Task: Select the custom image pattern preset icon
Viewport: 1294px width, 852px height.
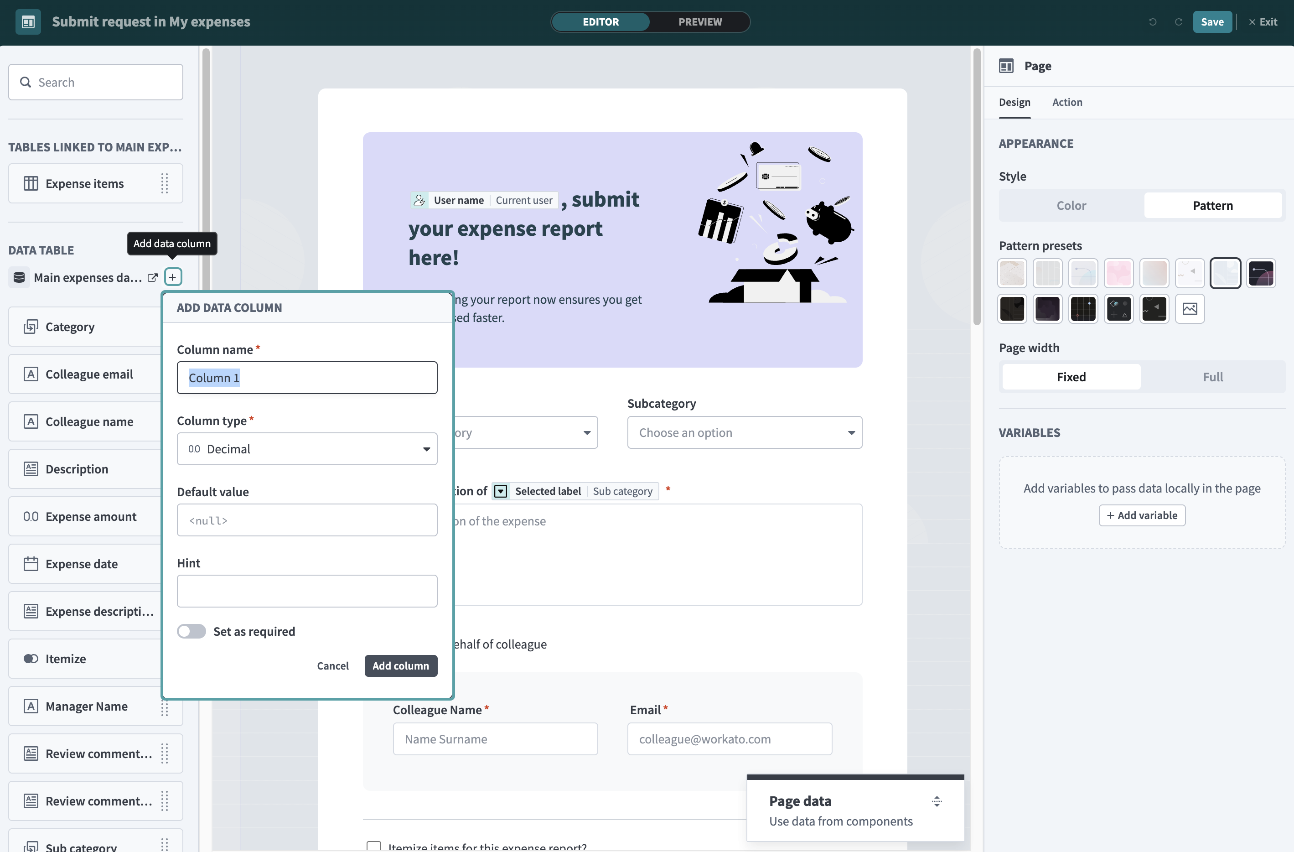Action: click(1189, 309)
